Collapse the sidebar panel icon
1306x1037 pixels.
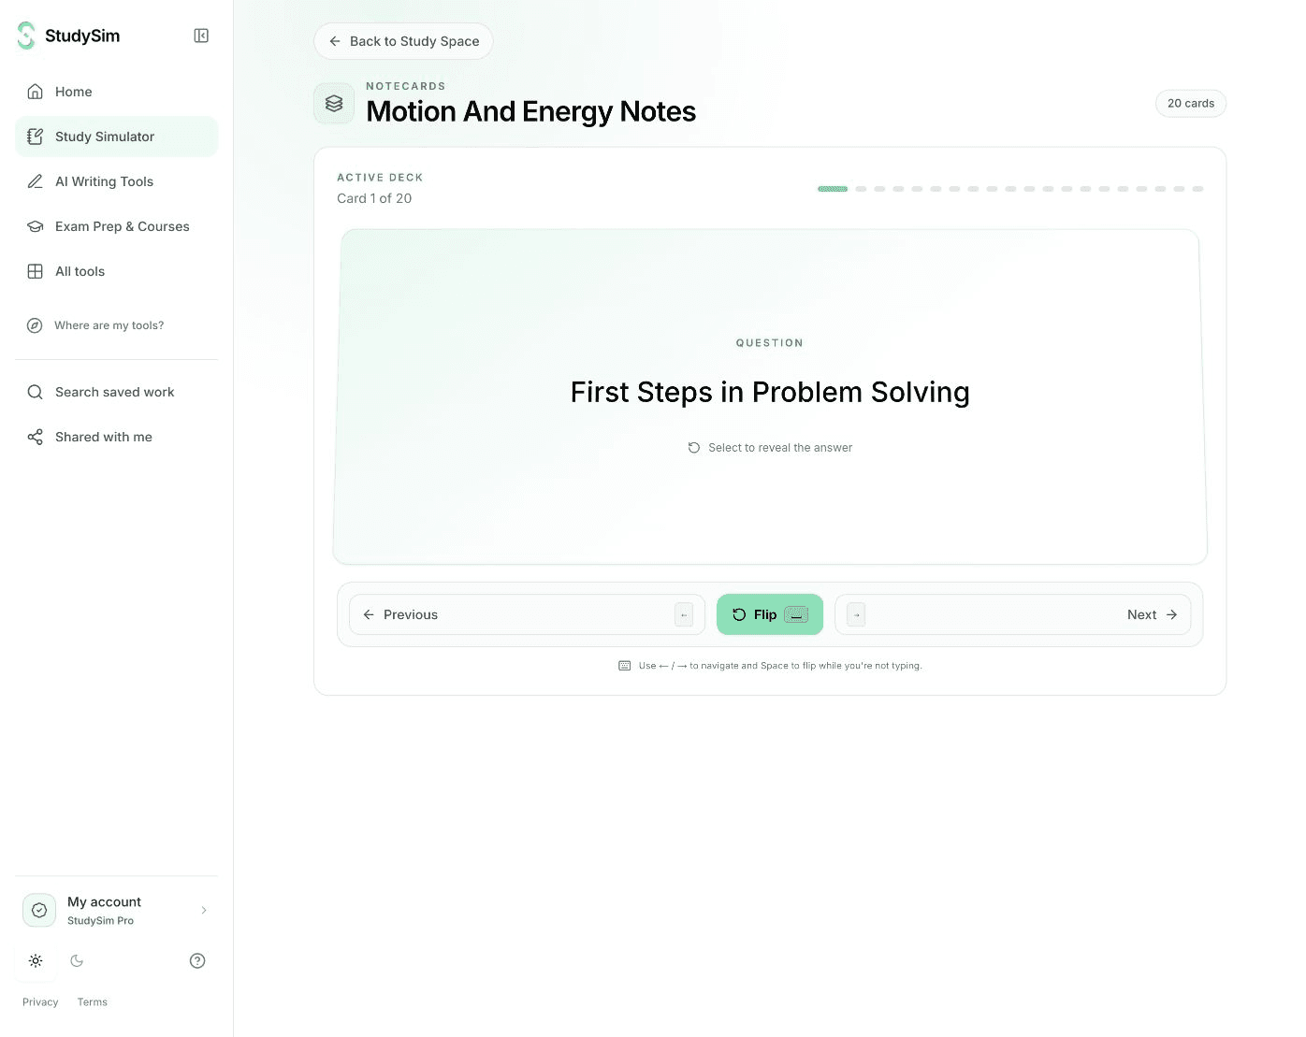[x=201, y=36]
